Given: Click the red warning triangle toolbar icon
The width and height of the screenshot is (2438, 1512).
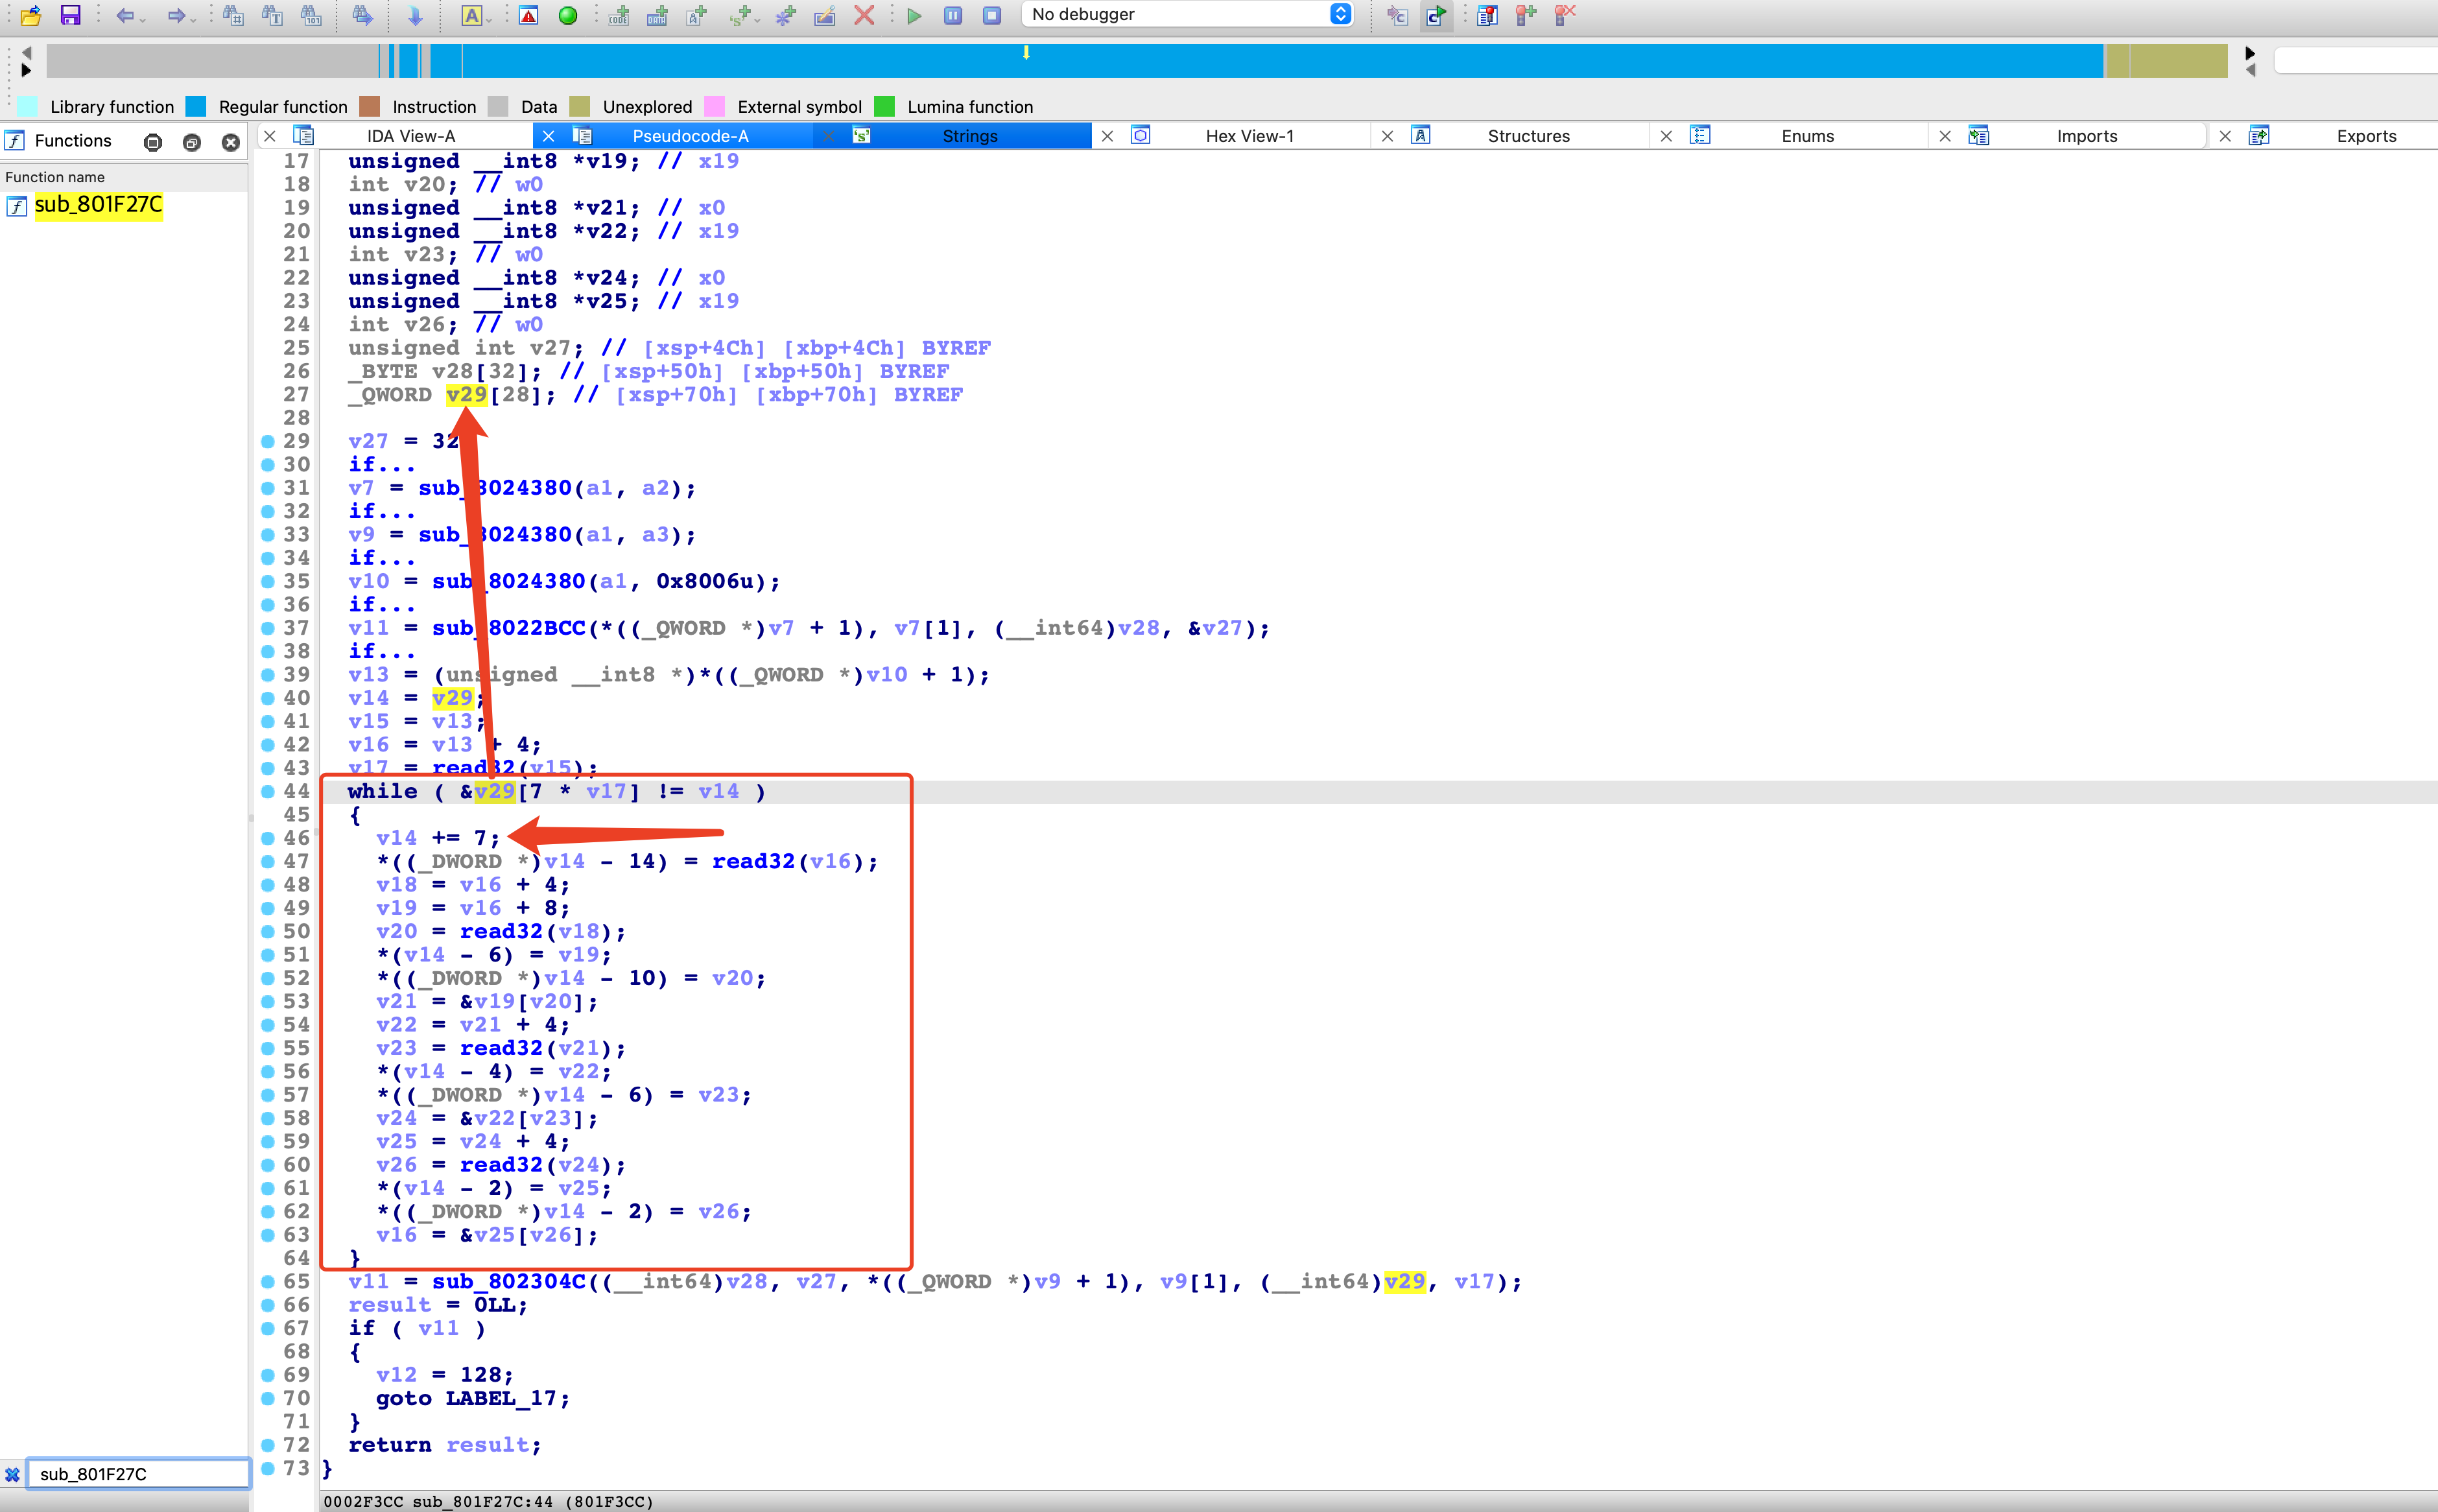Looking at the screenshot, I should click(x=529, y=15).
